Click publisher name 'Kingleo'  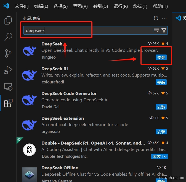coord(49,57)
